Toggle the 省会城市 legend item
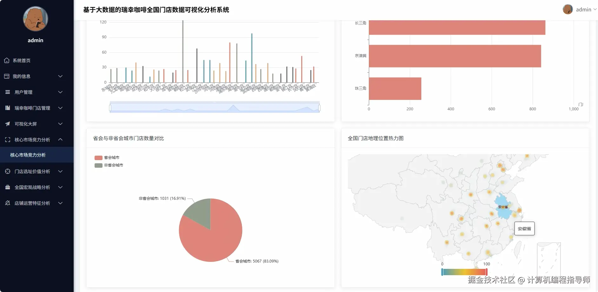The width and height of the screenshot is (598, 292). click(107, 158)
